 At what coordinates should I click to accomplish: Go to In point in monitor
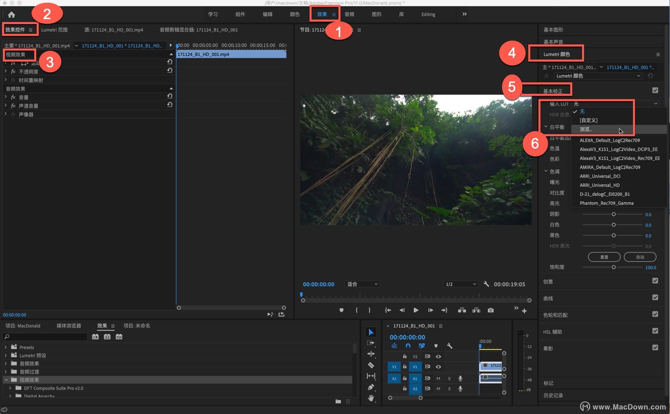388,310
